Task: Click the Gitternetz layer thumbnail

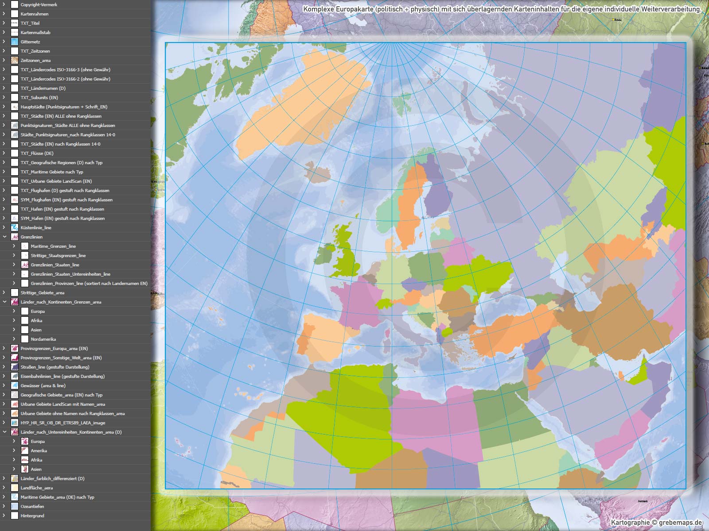Action: click(x=15, y=42)
